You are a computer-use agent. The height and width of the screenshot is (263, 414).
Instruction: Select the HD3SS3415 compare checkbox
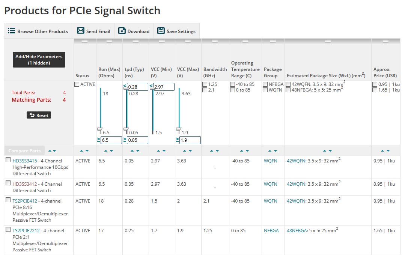coord(8,160)
